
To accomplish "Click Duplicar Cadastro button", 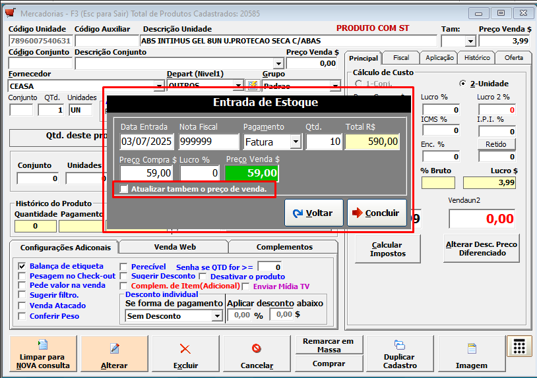I will [x=400, y=354].
